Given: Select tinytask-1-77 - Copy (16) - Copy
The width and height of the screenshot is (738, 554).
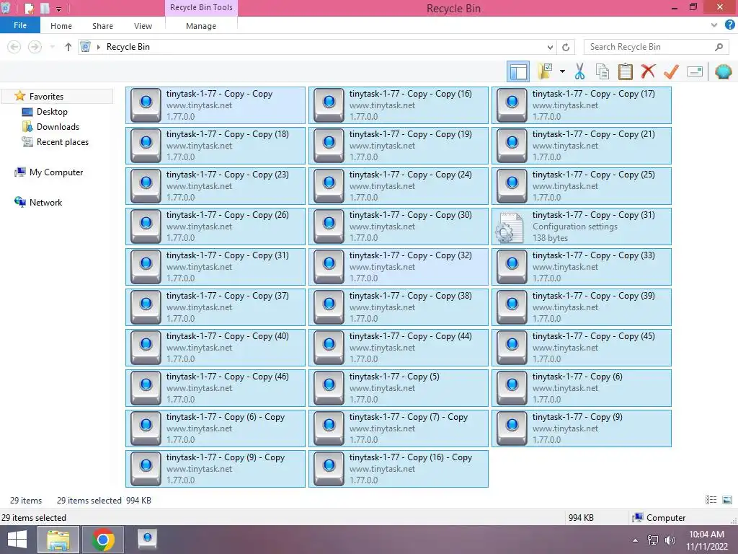Looking at the screenshot, I should (x=398, y=469).
